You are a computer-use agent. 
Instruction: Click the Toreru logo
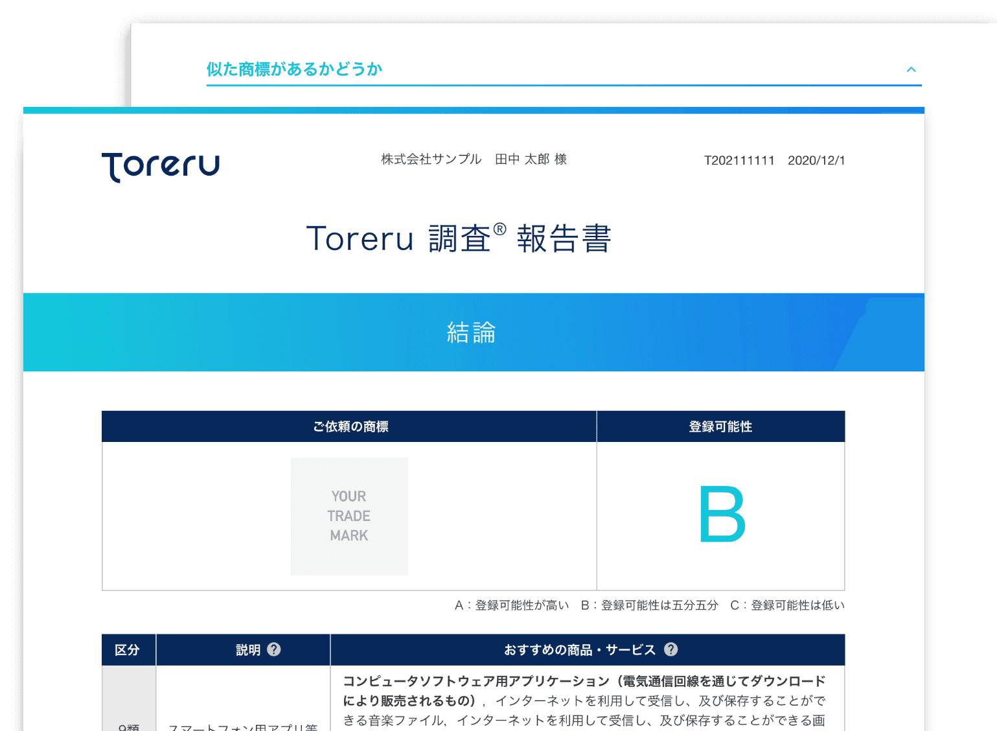click(161, 167)
